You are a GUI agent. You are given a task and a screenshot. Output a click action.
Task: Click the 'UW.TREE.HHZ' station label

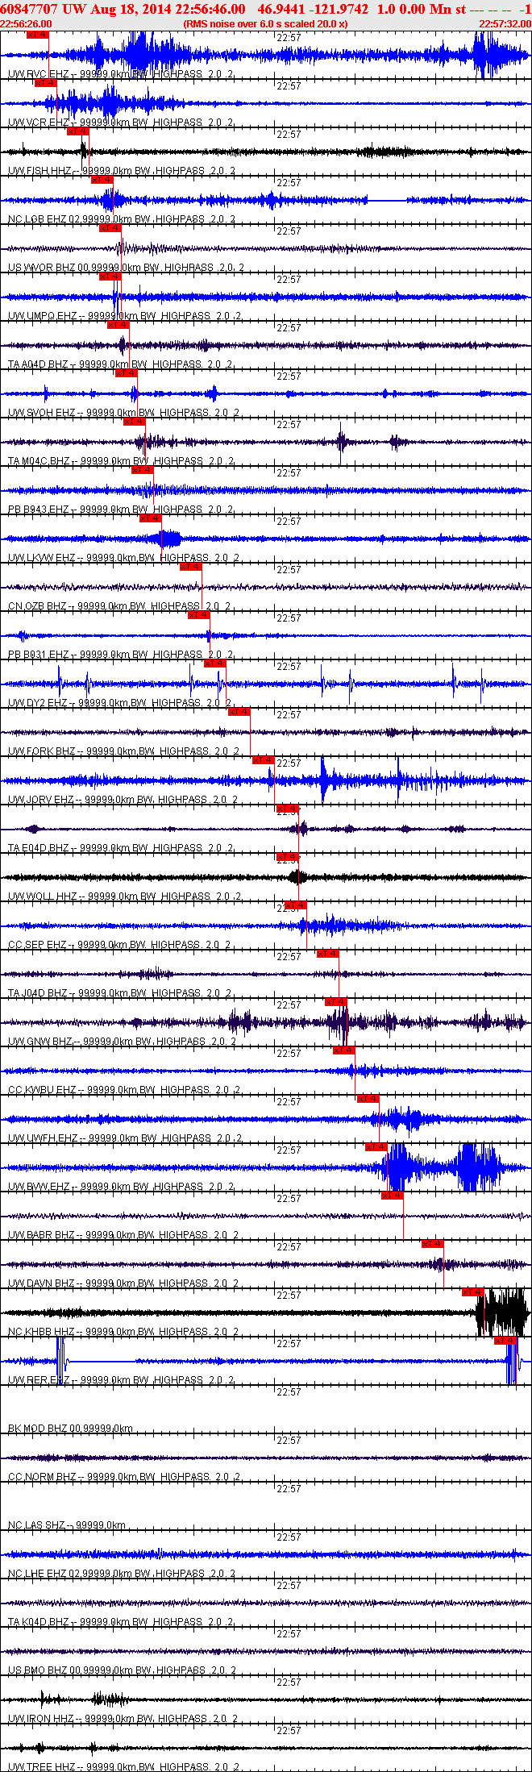pos(41,1767)
